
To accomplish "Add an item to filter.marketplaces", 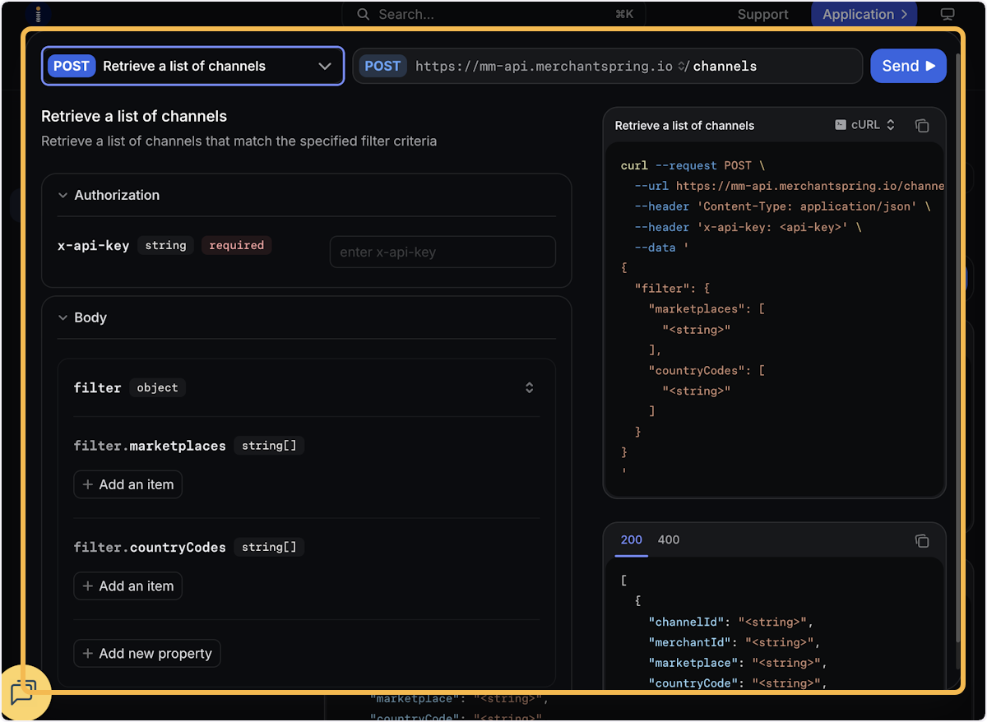I will coord(128,484).
